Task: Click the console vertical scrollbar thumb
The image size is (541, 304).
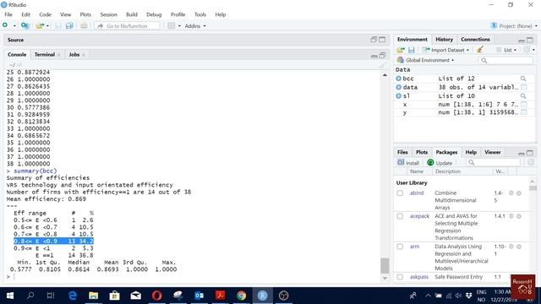Action: click(x=385, y=265)
